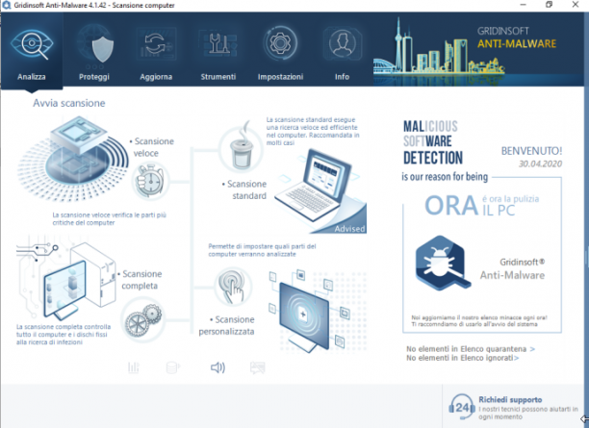
Task: Open the Strumenti tools icon
Action: point(218,44)
